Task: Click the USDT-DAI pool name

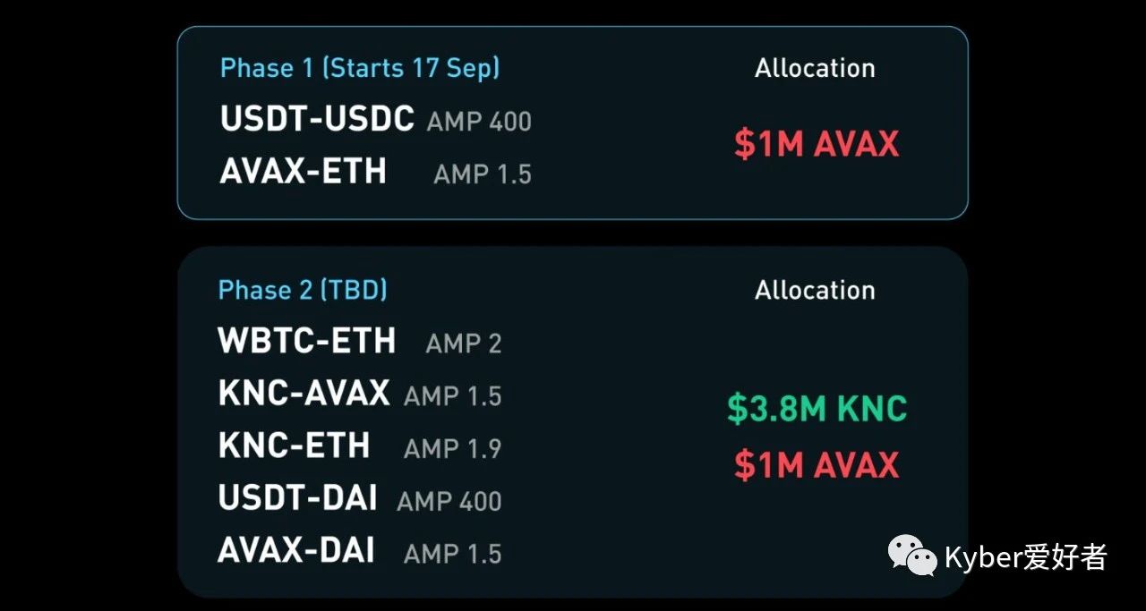Action: click(x=297, y=497)
